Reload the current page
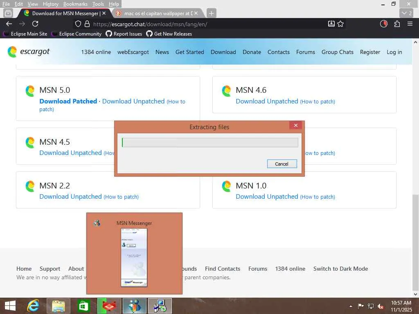The image size is (419, 314). [35, 24]
